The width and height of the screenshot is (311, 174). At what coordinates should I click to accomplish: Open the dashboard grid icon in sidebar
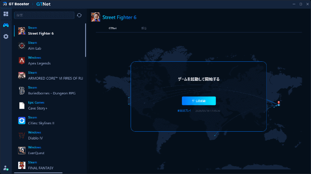(6, 14)
